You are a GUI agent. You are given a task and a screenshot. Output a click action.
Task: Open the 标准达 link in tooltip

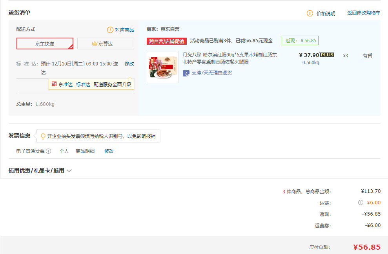click(x=83, y=85)
